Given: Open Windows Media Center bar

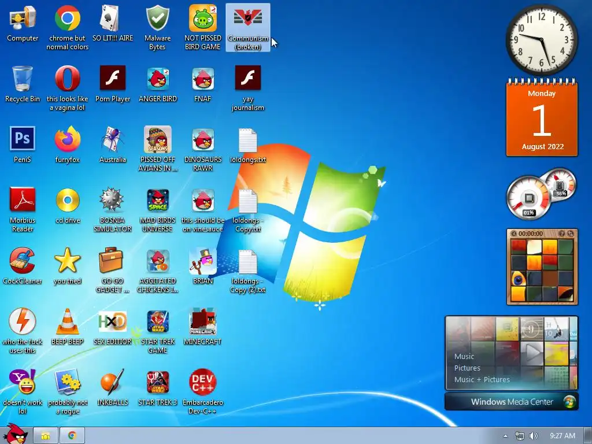Looking at the screenshot, I should pyautogui.click(x=512, y=402).
